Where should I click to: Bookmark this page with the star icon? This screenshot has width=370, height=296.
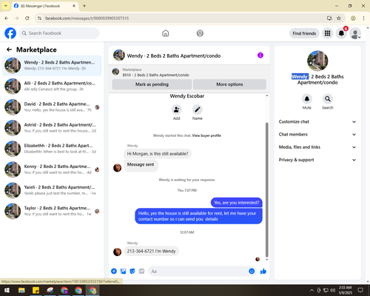click(x=339, y=18)
